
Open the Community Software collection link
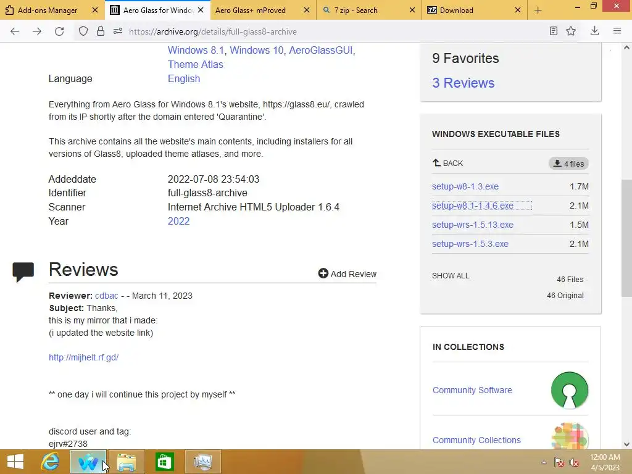[x=472, y=390]
